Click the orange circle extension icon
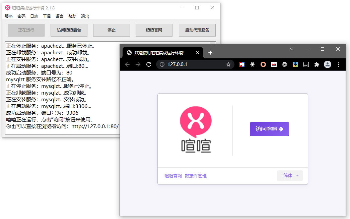 pos(263,64)
